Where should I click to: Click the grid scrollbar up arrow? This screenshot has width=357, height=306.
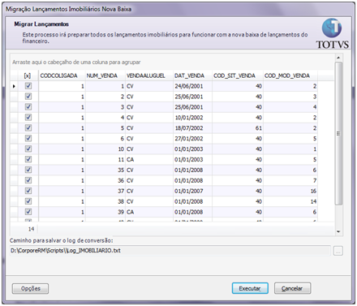tap(338, 58)
